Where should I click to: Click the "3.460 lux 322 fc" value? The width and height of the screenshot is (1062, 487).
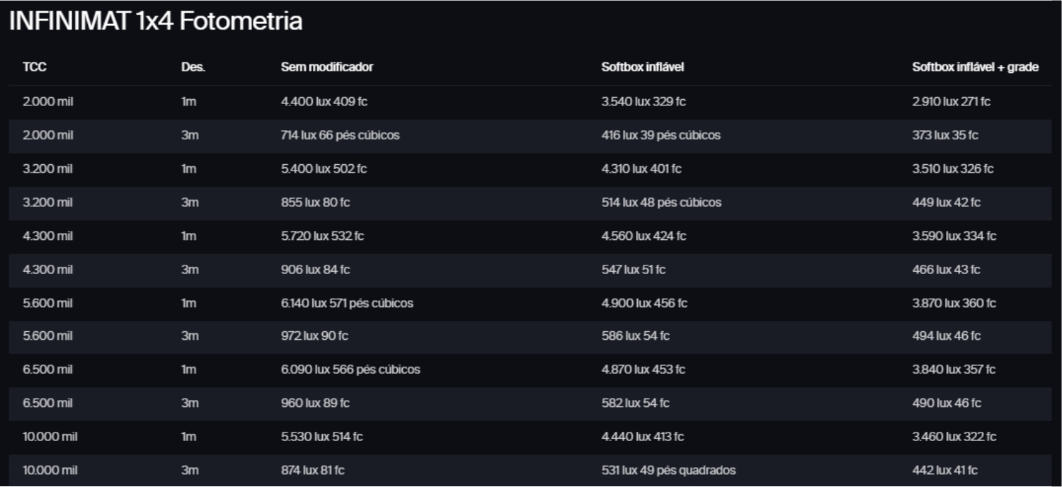tap(954, 437)
